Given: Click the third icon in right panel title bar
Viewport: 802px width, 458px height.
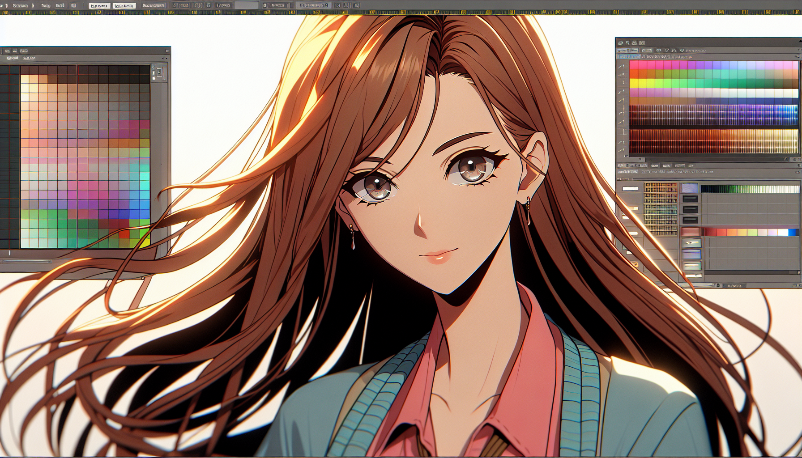Looking at the screenshot, I should click(634, 43).
